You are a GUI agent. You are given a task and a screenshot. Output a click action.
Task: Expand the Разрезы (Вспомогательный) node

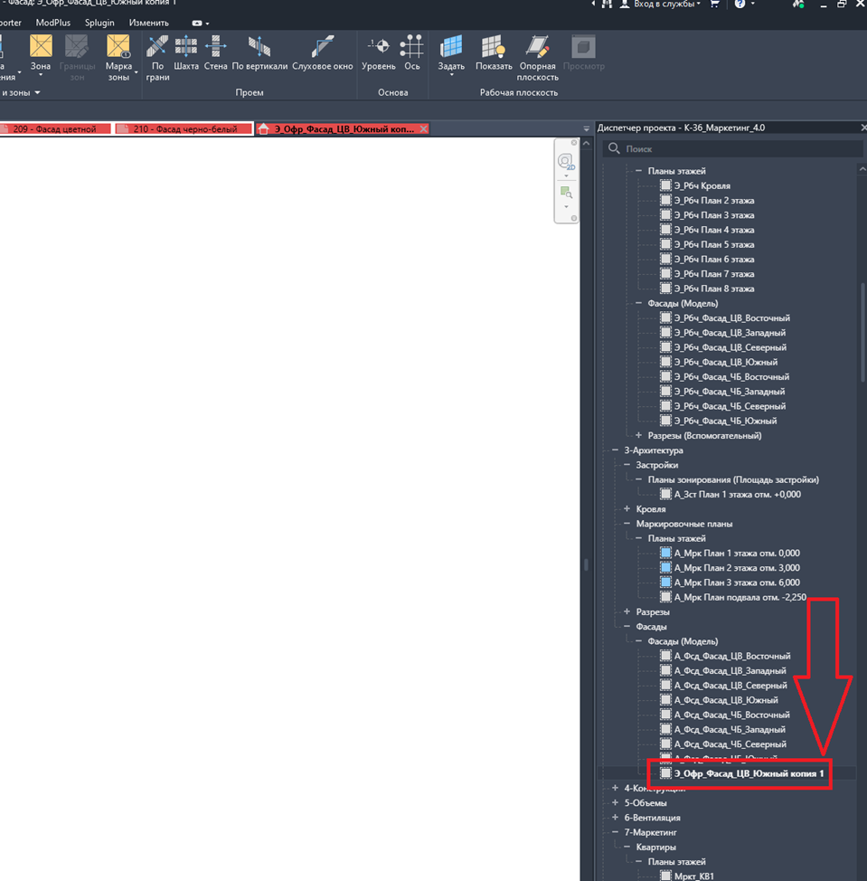638,435
